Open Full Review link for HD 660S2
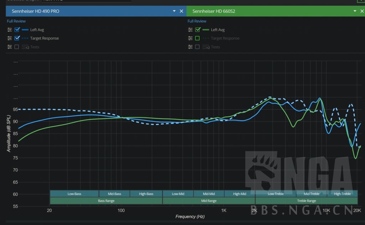The width and height of the screenshot is (365, 225). point(197,21)
